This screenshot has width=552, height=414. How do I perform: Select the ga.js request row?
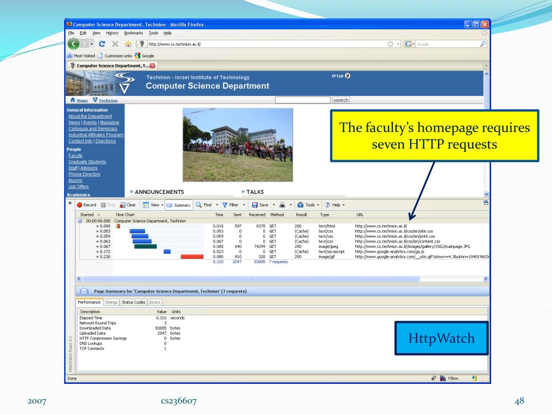coord(284,252)
